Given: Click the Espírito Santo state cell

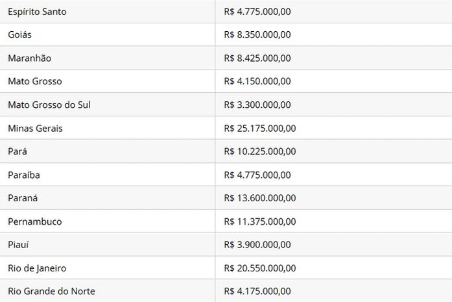Looking at the screenshot, I should (x=37, y=12).
